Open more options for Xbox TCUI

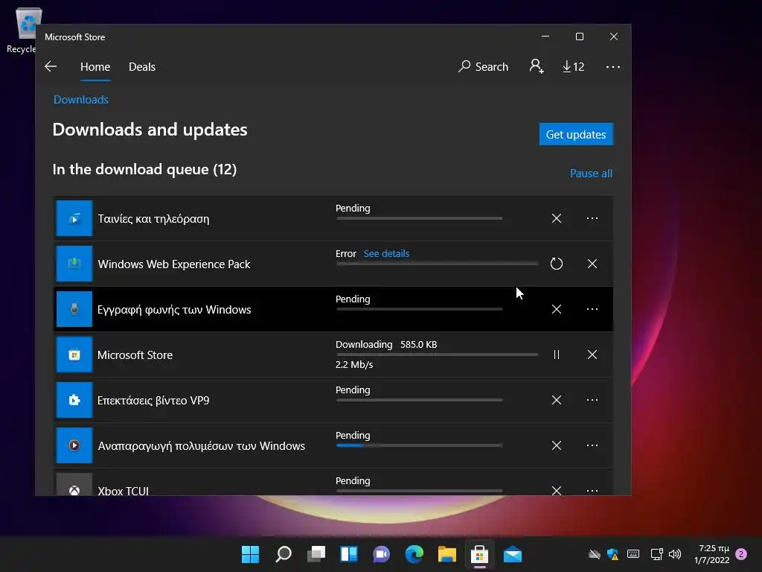tap(592, 490)
